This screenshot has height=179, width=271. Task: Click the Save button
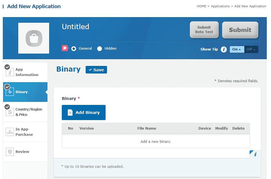(96, 70)
